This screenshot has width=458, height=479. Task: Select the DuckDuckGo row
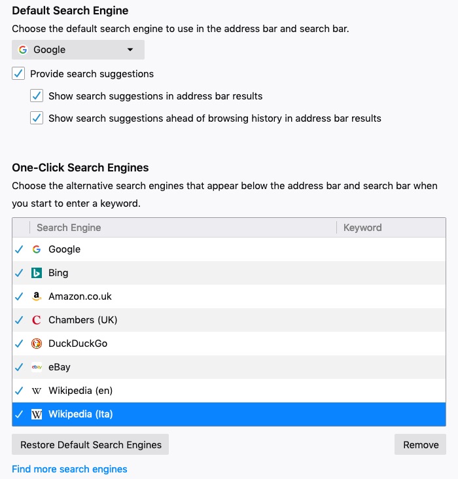[x=229, y=344]
